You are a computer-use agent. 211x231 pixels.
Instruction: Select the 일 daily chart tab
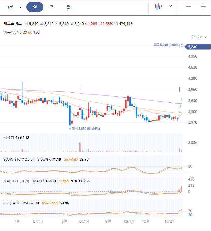click(35, 7)
